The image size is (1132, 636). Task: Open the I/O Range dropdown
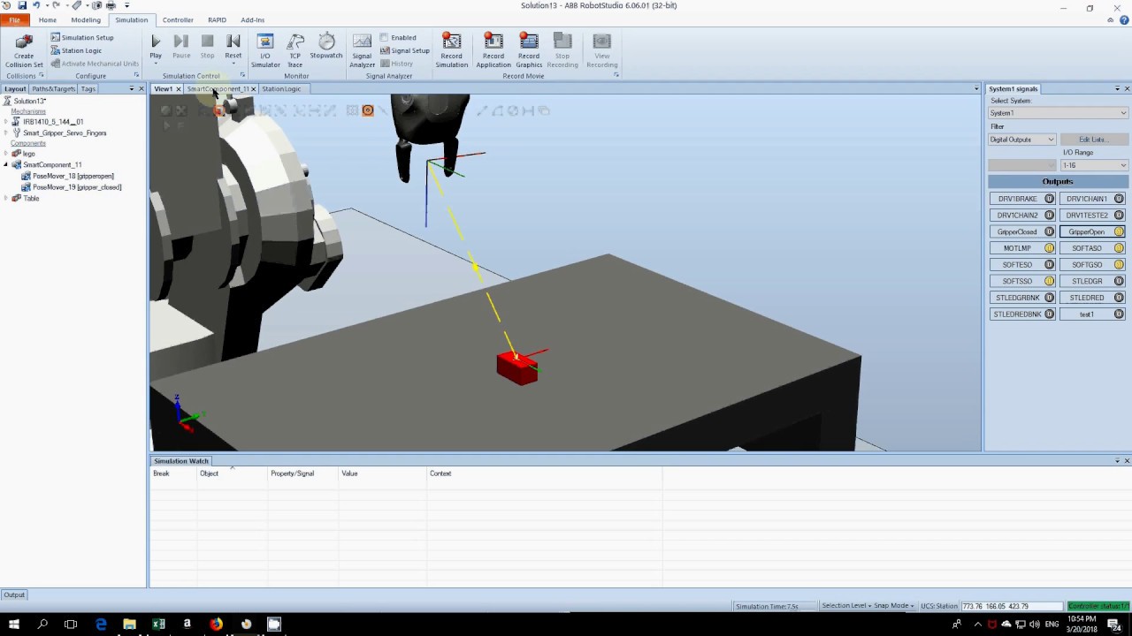1094,165
